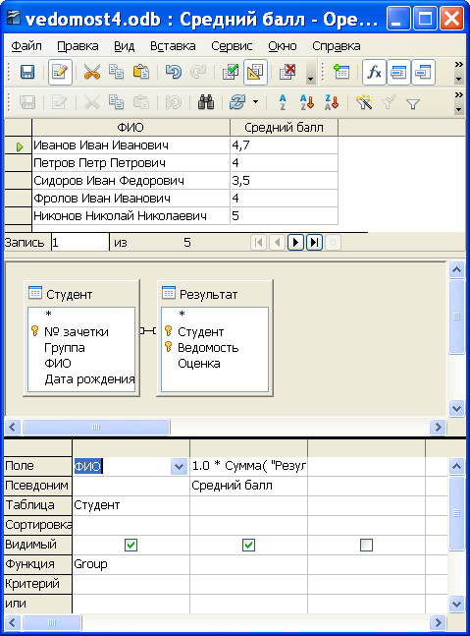Select the cell Сидоров Иван Федорович

point(131,181)
